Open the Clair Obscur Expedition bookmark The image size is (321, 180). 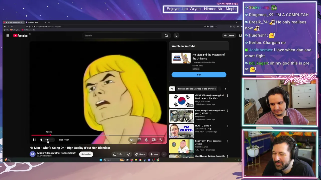tap(29, 30)
